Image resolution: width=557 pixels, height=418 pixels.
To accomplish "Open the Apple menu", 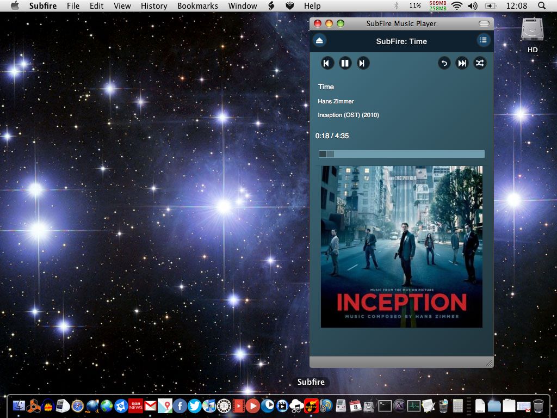I will point(15,5).
